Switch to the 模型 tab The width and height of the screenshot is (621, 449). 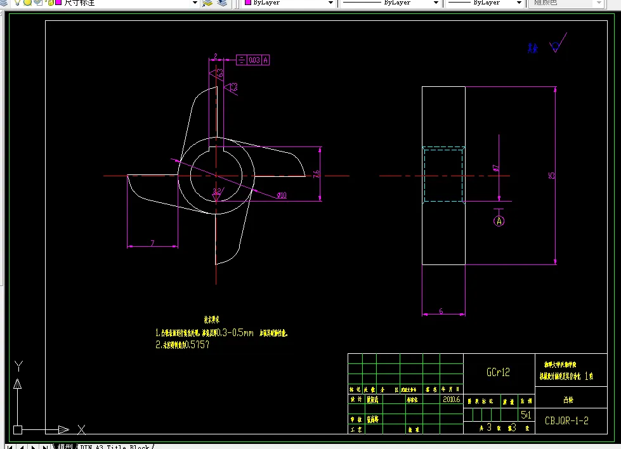65,446
